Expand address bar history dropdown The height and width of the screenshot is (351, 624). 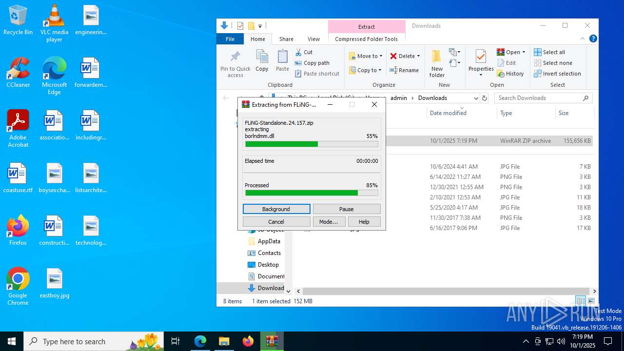[476, 98]
